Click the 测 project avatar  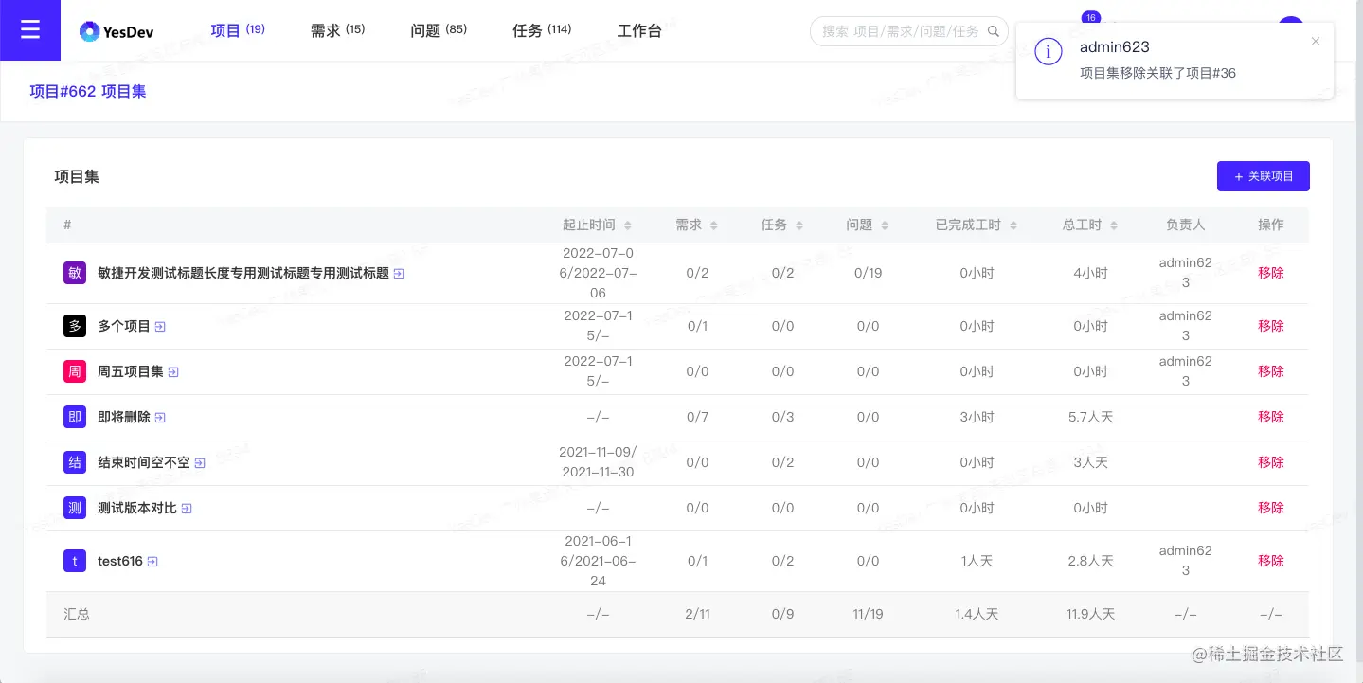tap(75, 508)
